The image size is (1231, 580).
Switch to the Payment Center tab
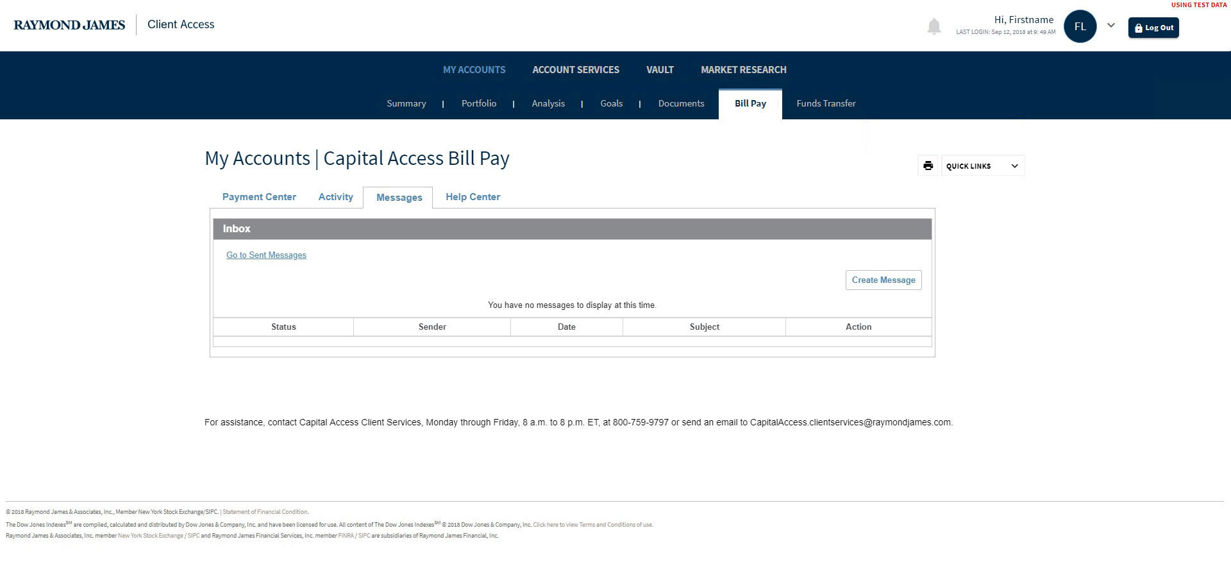pos(259,197)
